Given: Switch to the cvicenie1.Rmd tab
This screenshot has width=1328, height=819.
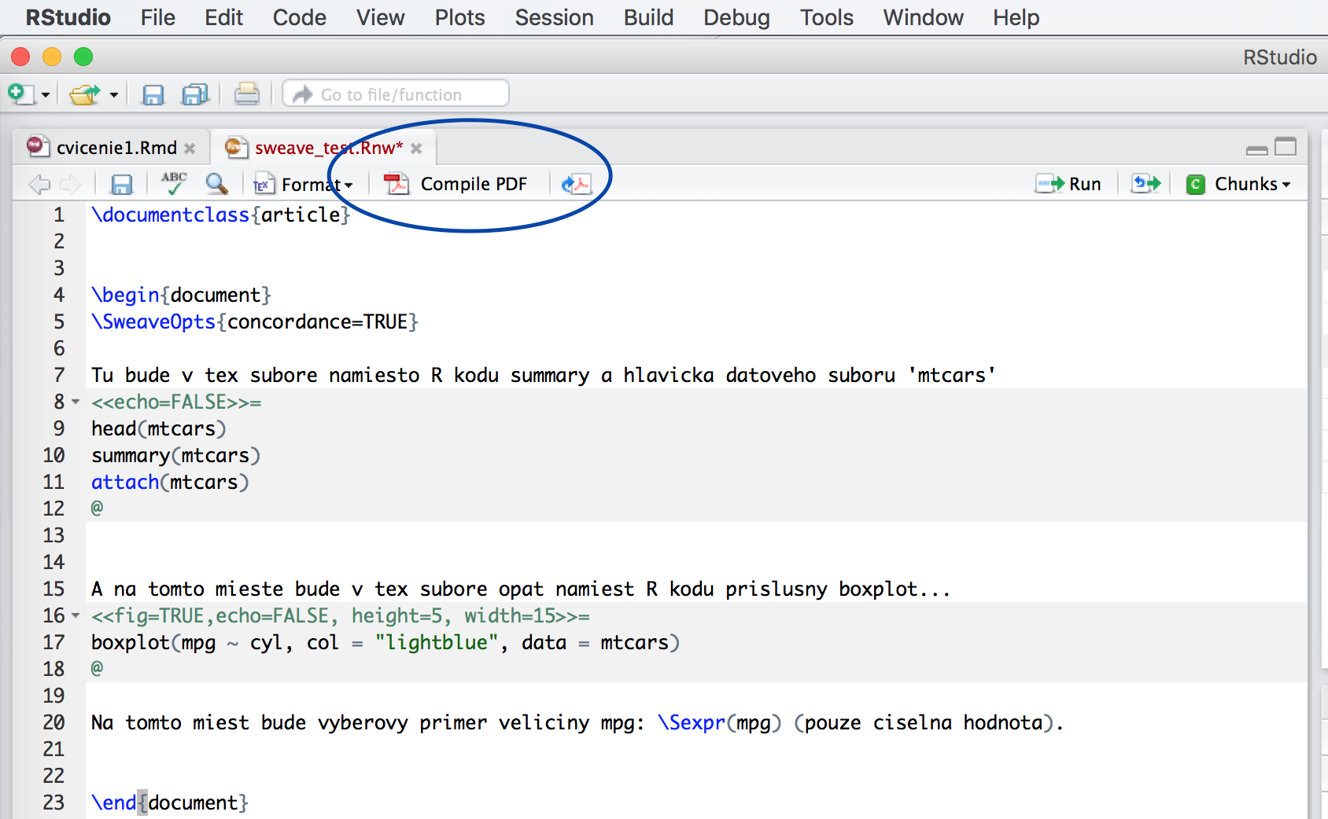Looking at the screenshot, I should pyautogui.click(x=116, y=148).
